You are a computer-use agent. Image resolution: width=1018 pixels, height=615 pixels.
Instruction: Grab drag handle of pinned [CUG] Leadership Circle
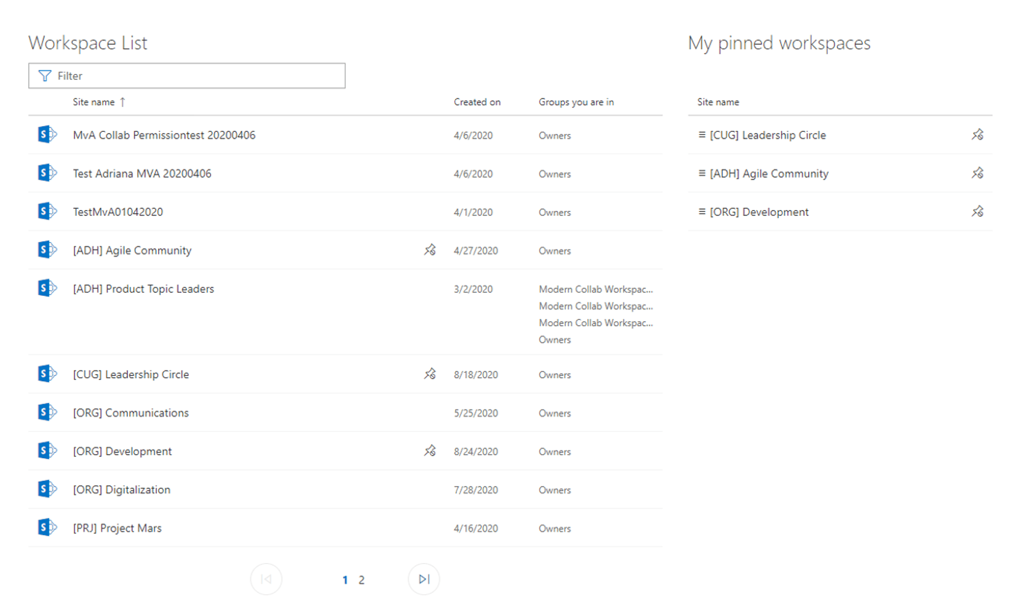(x=702, y=135)
